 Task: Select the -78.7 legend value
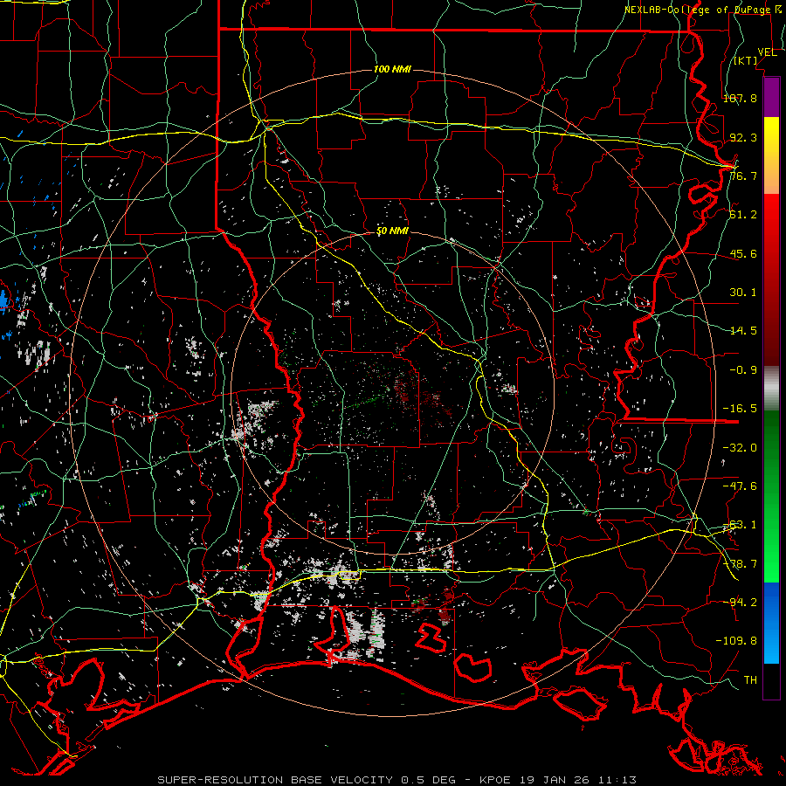(740, 564)
